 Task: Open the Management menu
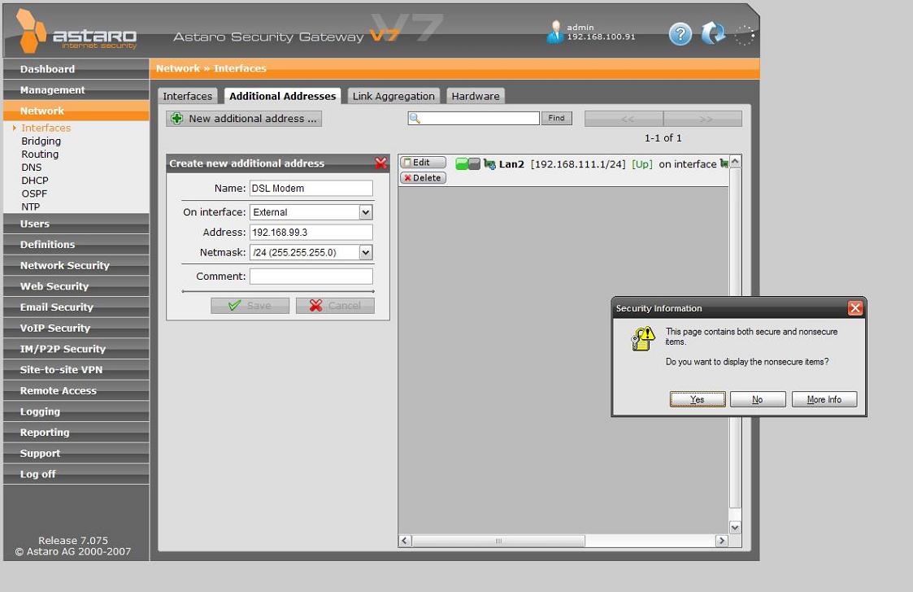[x=76, y=89]
